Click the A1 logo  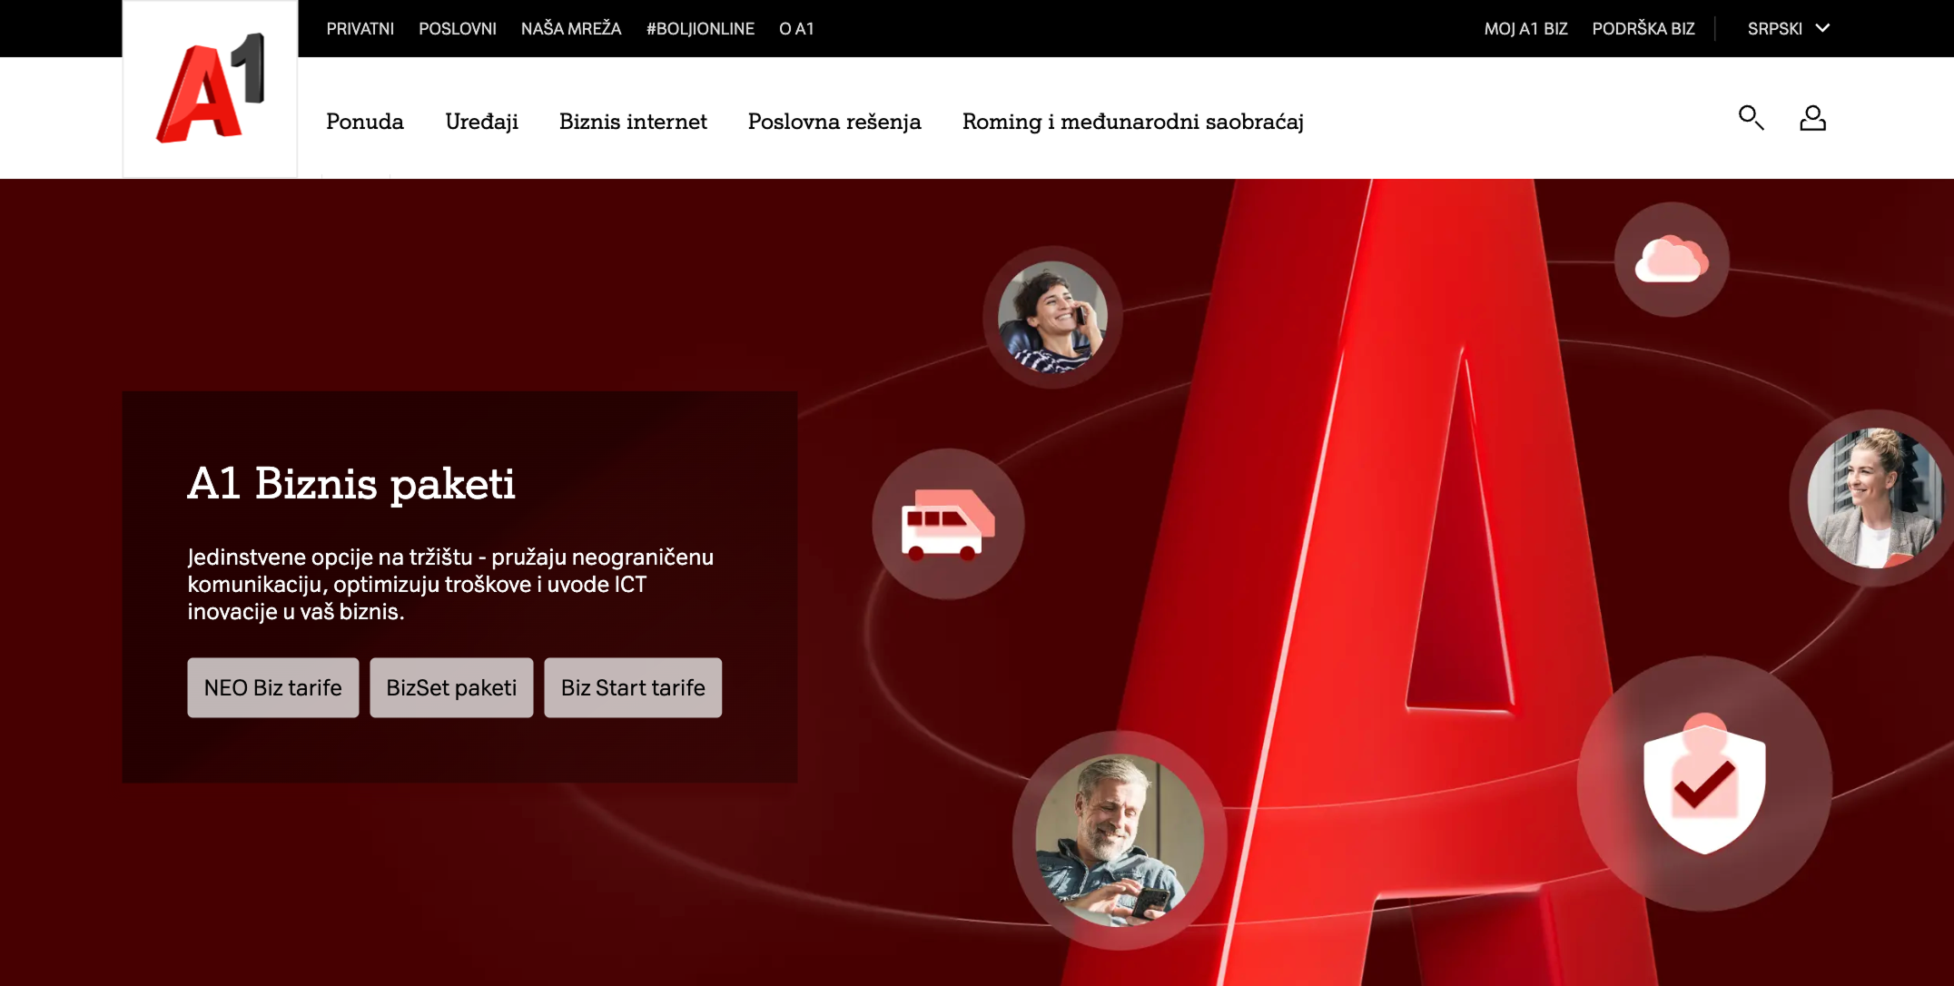(x=211, y=89)
